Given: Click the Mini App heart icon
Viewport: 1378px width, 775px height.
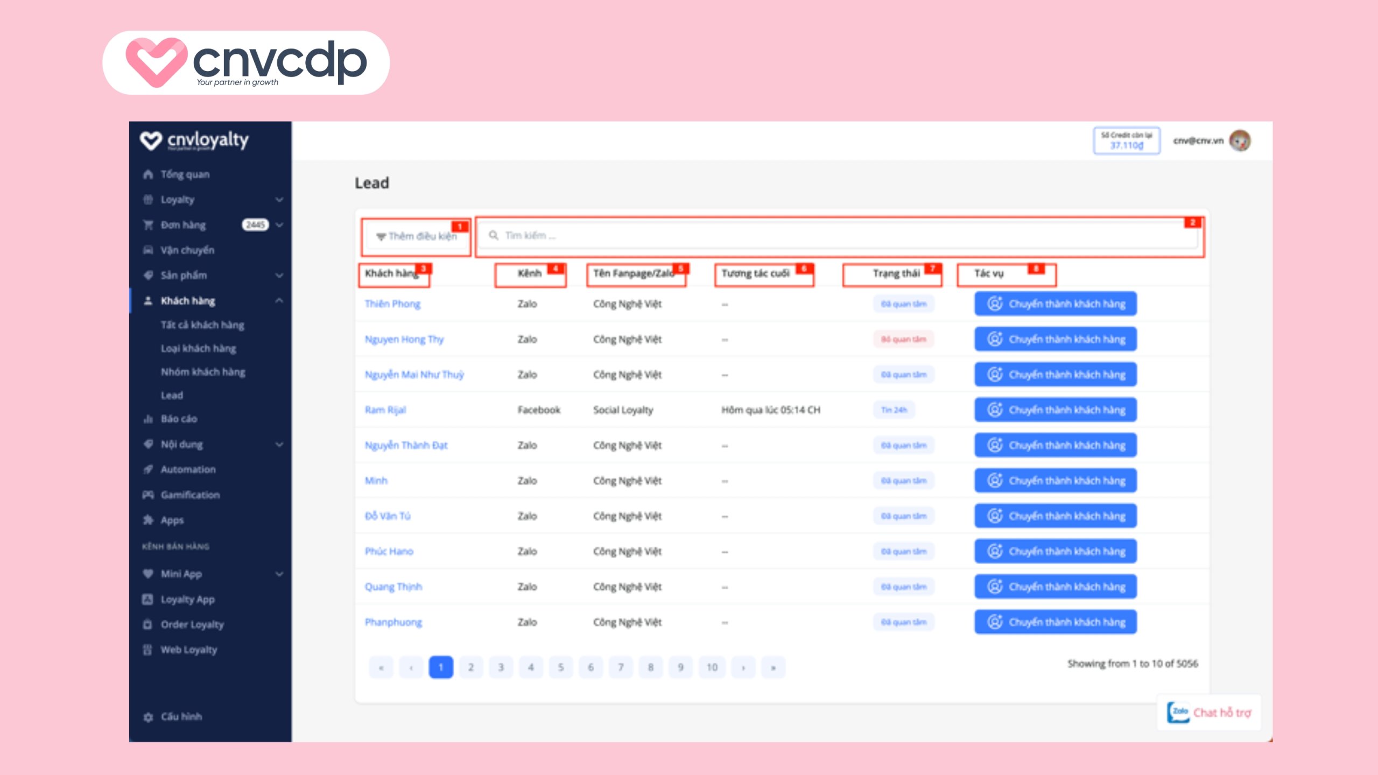Looking at the screenshot, I should (148, 574).
